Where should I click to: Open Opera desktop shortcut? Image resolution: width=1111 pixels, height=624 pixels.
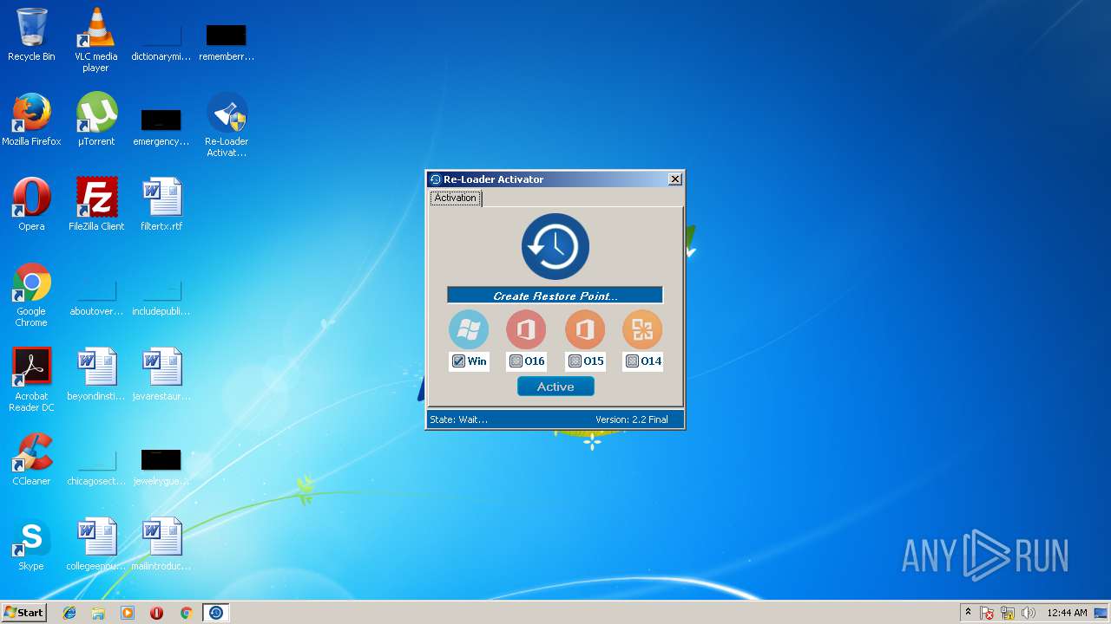coord(31,205)
